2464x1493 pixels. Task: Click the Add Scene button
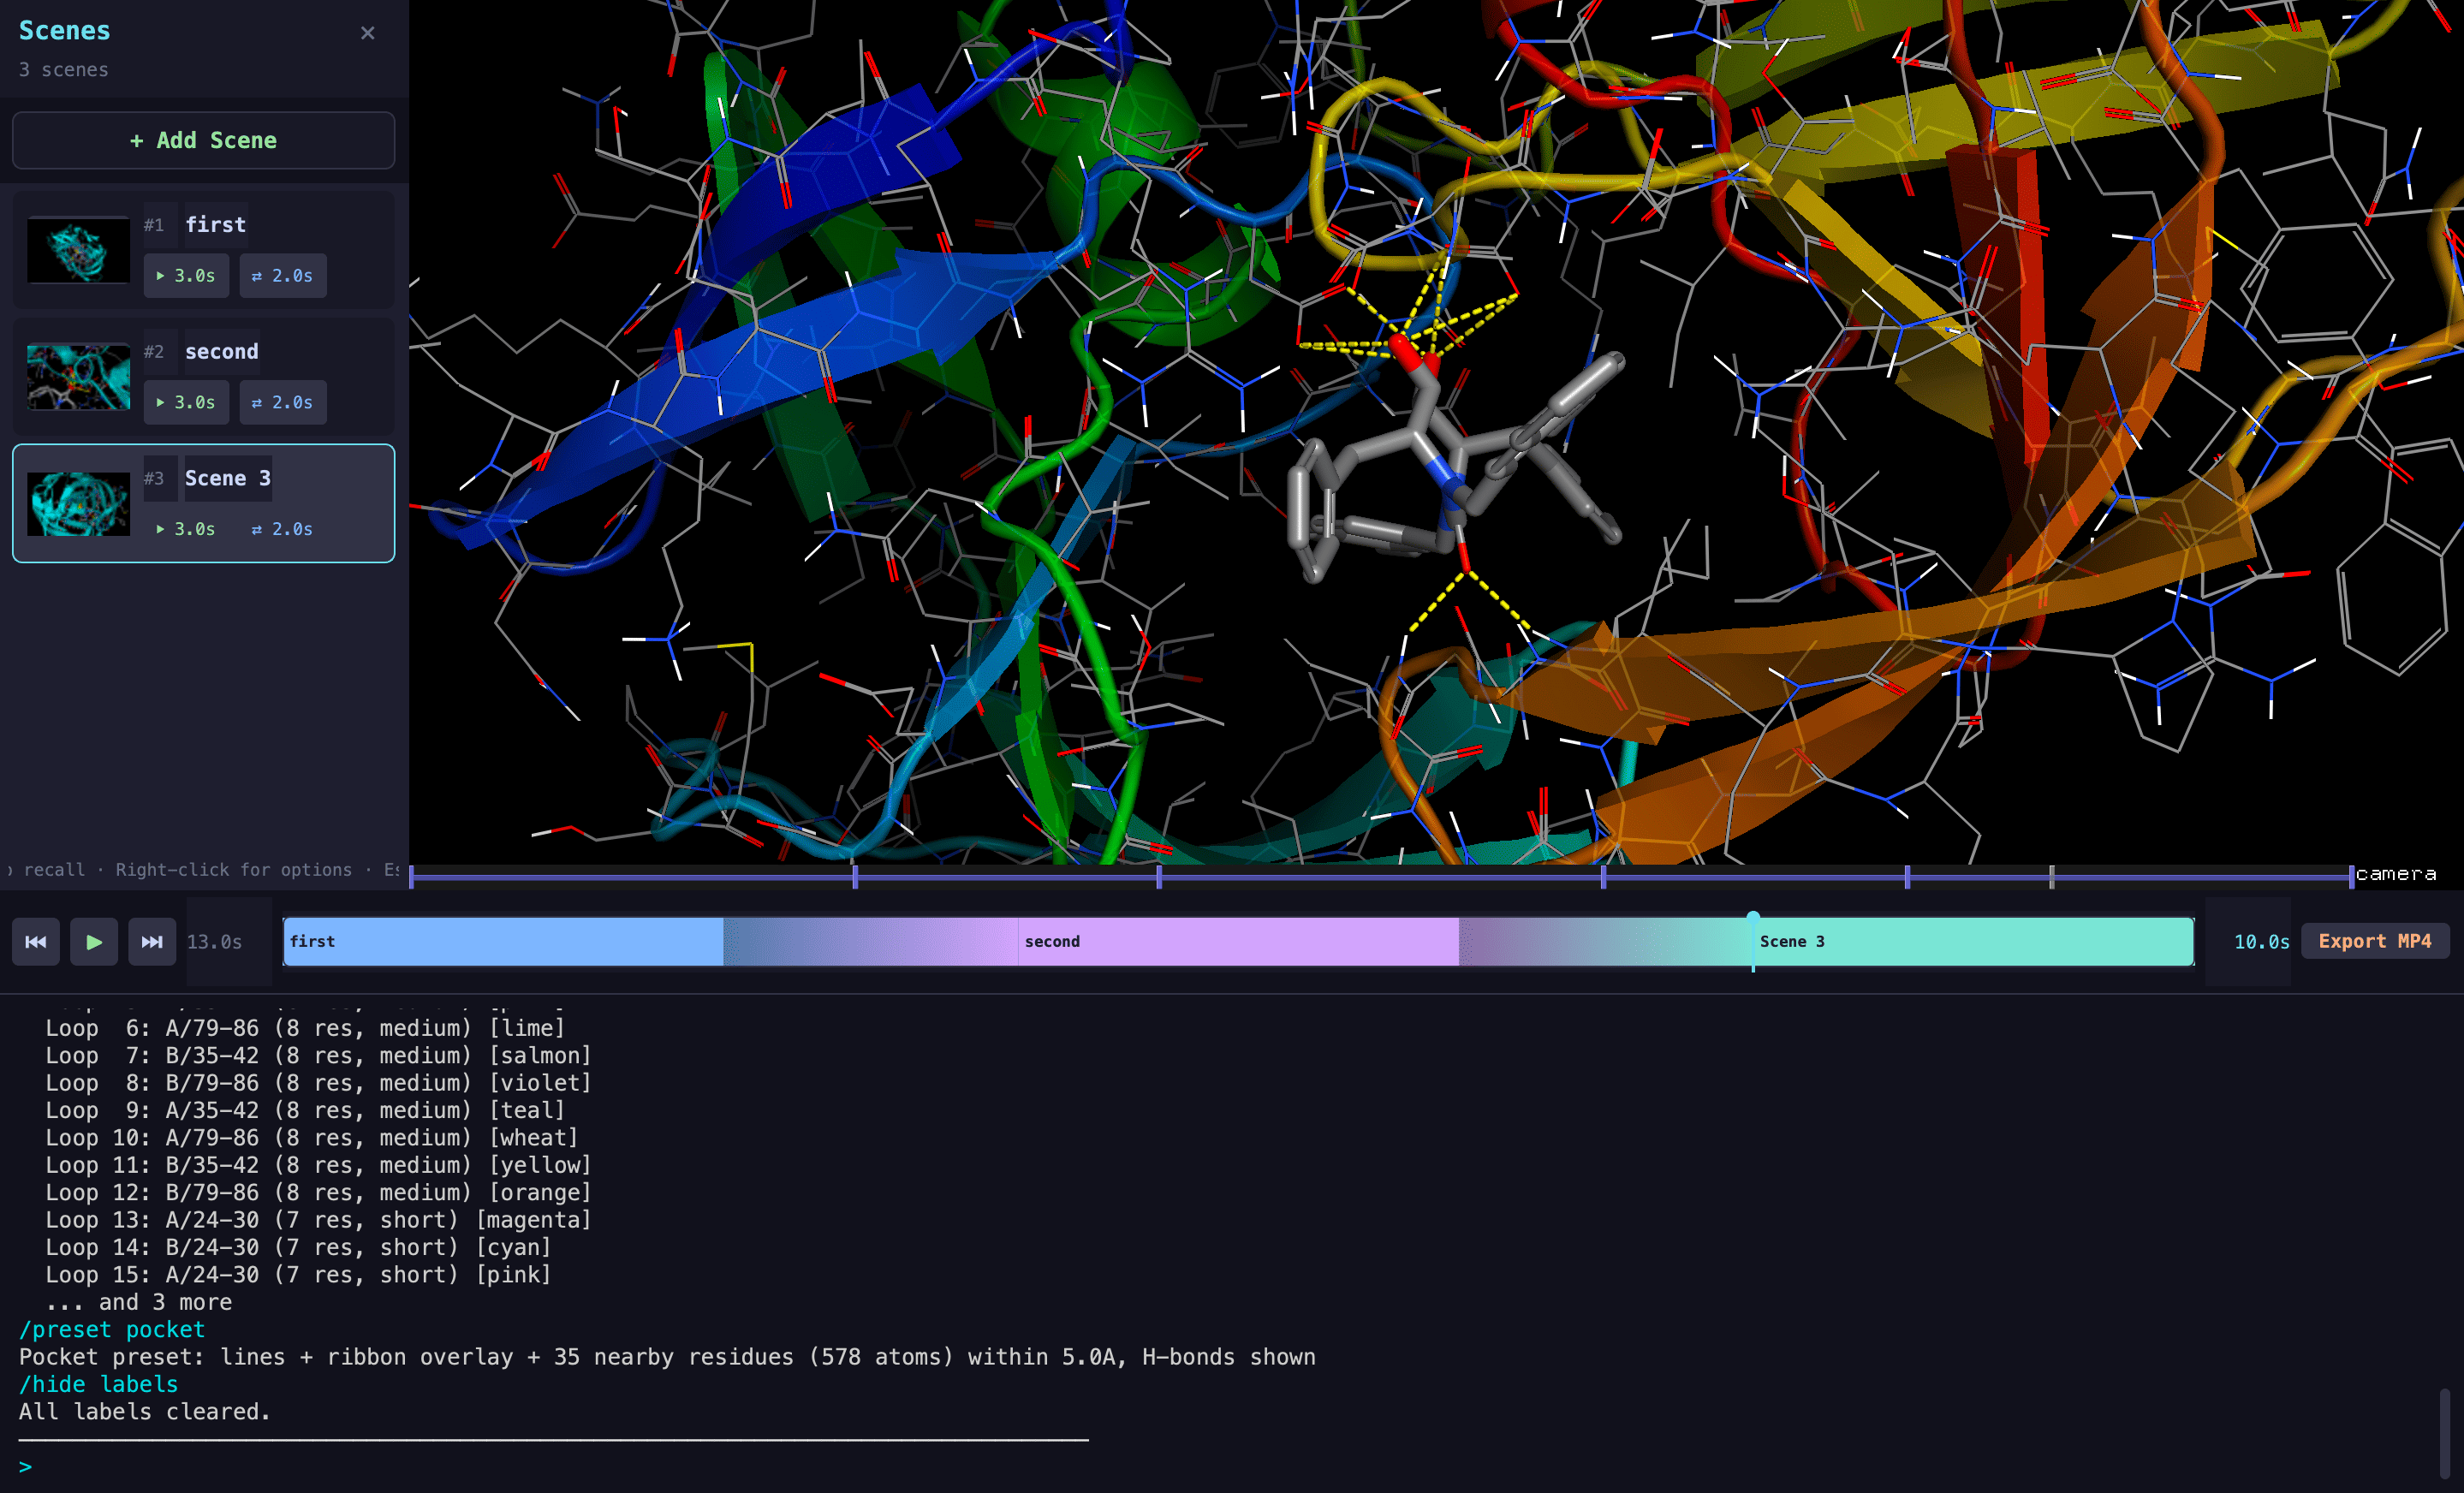point(203,140)
